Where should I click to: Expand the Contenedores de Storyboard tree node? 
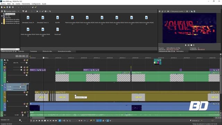point(2,23)
